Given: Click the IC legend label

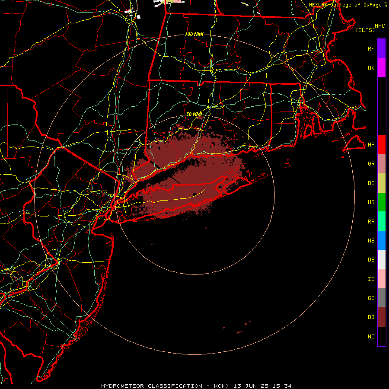Looking at the screenshot, I should point(371,279).
